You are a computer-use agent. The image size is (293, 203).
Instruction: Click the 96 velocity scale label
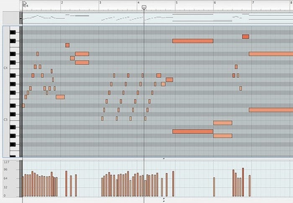5,170
